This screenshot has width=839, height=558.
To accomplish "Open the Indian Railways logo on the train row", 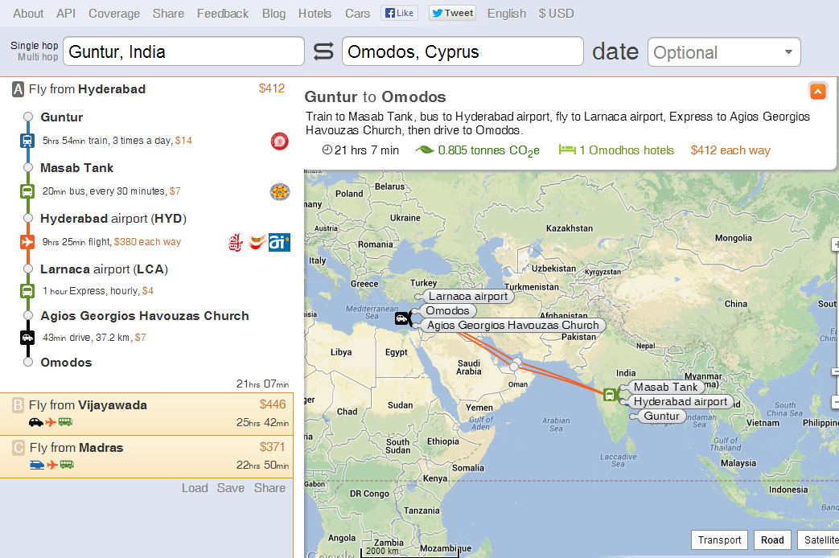I will (280, 142).
